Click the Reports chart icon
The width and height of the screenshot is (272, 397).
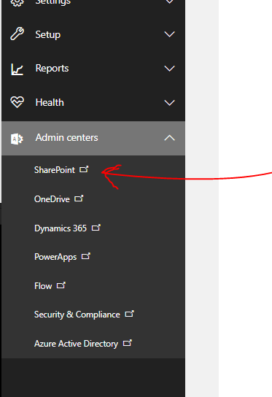tap(17, 69)
